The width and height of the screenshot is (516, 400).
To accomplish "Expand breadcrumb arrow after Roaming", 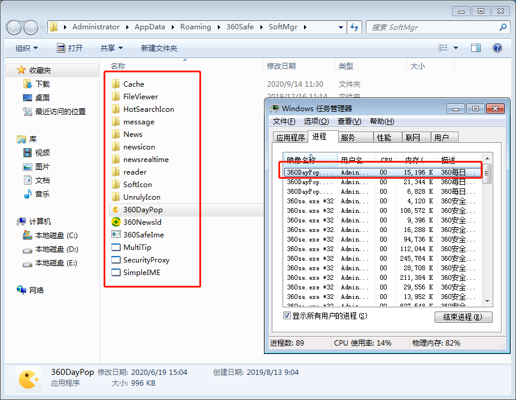I will 219,27.
